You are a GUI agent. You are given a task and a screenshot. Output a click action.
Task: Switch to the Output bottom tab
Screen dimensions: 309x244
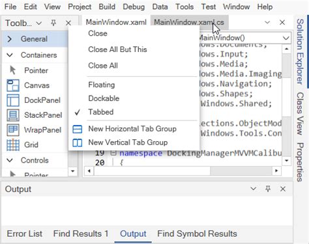click(x=133, y=234)
